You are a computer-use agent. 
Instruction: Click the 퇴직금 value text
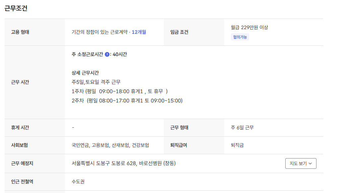coord(237,145)
